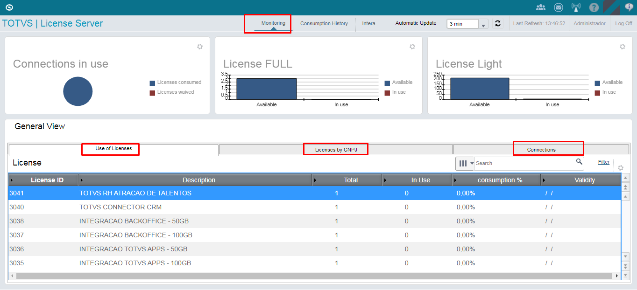Expand the Validity column arrow
The width and height of the screenshot is (637, 290).
(544, 180)
